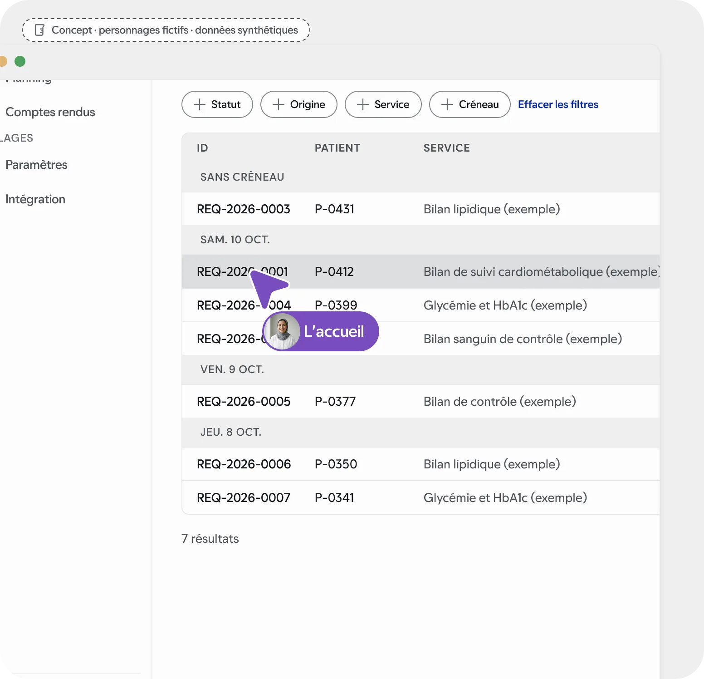The height and width of the screenshot is (679, 704).
Task: Click Effacer les filtres link
Action: click(558, 104)
